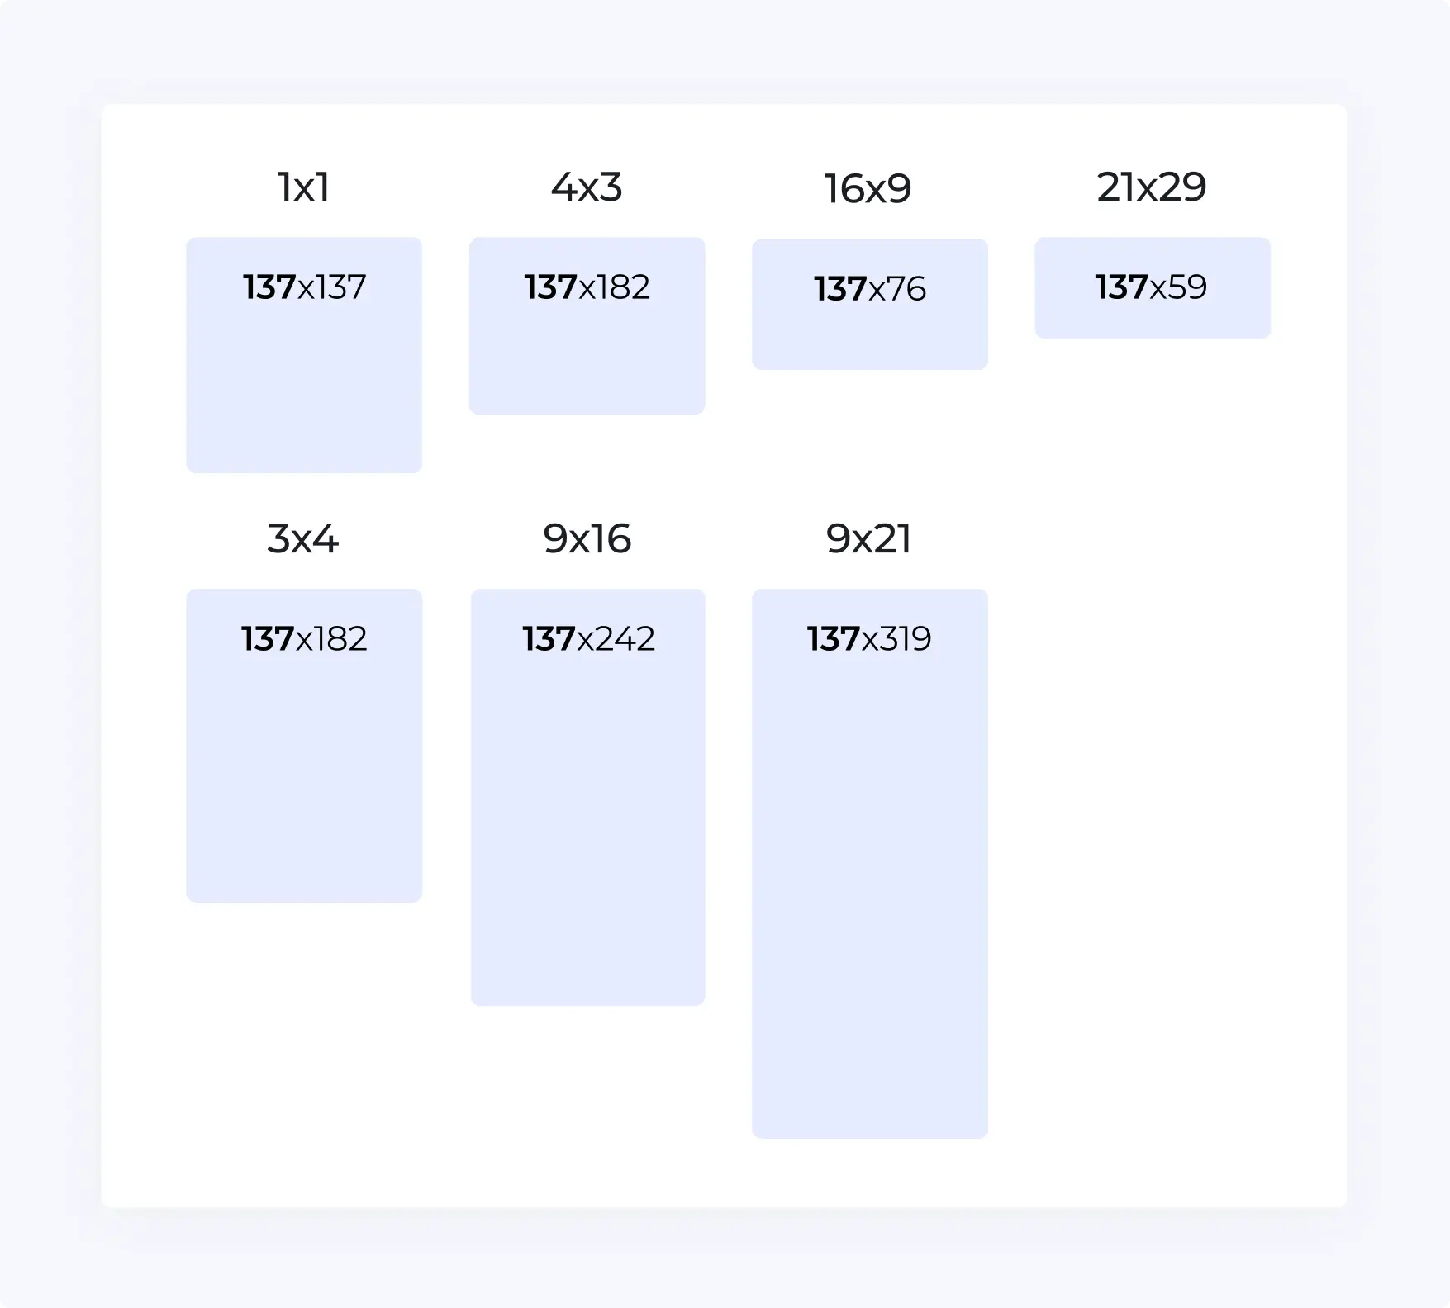Click empty area of the square 1x1 box

pos(304,396)
